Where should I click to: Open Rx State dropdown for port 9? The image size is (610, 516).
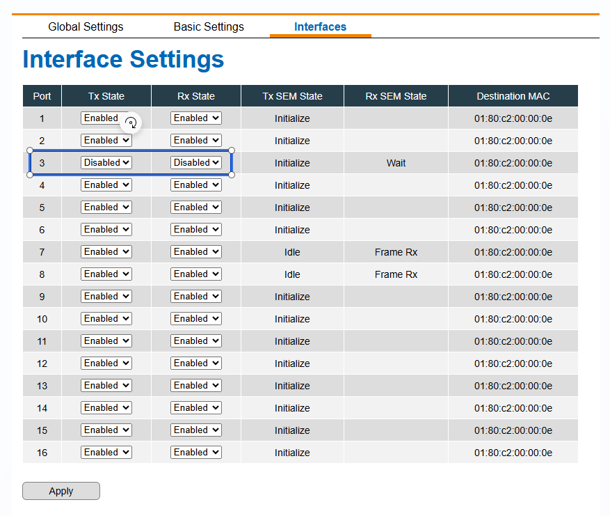pos(196,297)
